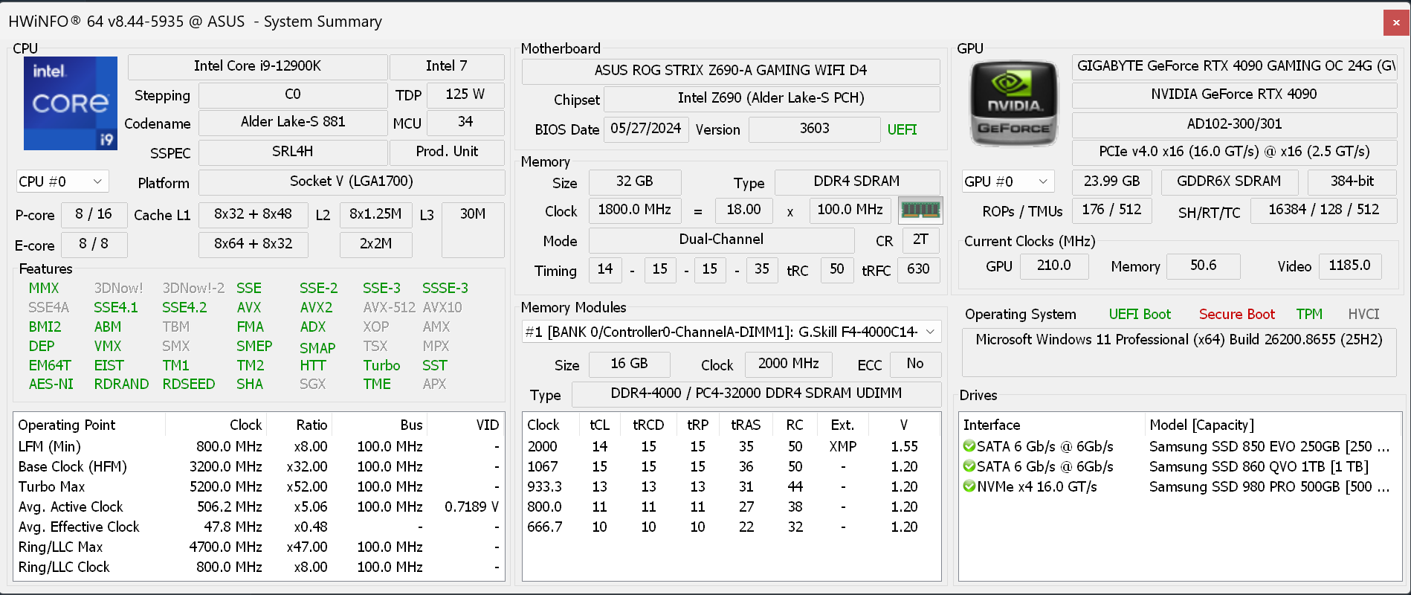Viewport: 1411px width, 595px height.
Task: Click the "SSE4.2" feature label
Action: [184, 307]
